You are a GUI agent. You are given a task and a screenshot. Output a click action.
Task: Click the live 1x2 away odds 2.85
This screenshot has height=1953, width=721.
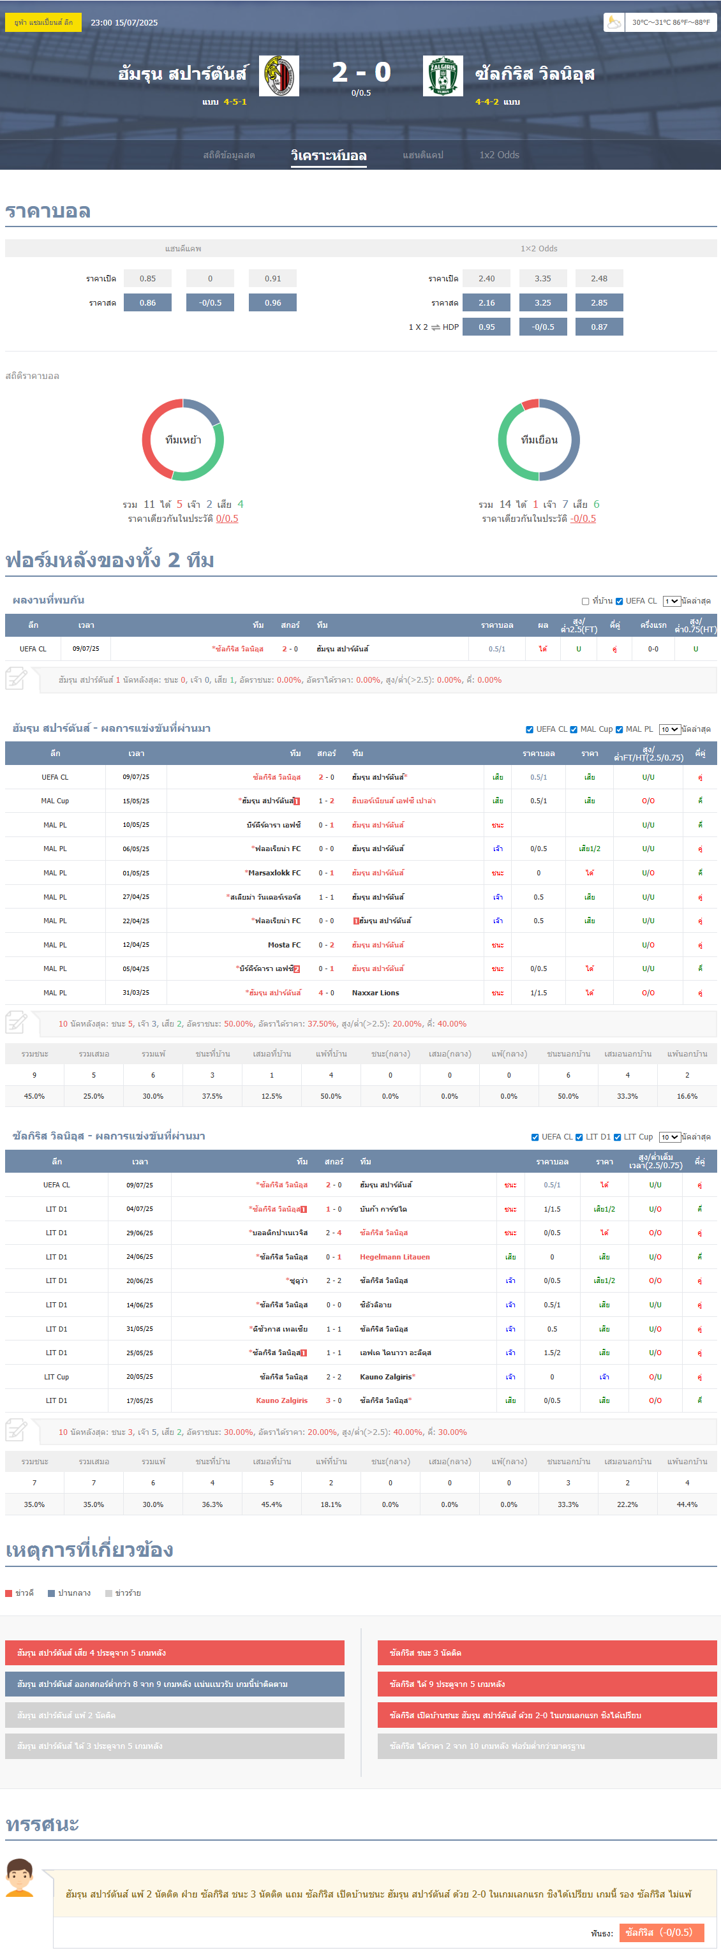(x=599, y=302)
